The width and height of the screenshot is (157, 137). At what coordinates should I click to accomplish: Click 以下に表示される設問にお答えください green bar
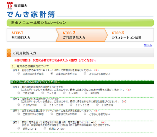pyautogui.click(x=82, y=82)
